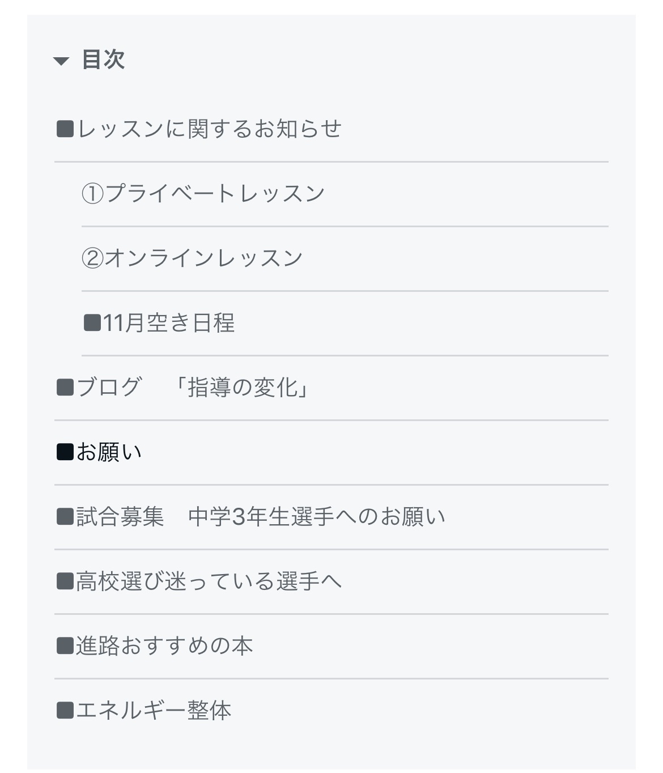Click square bullet before 高校選び

point(66,581)
